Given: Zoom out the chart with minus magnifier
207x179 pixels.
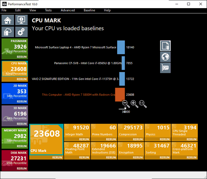Looking at the screenshot, I should (126, 104).
